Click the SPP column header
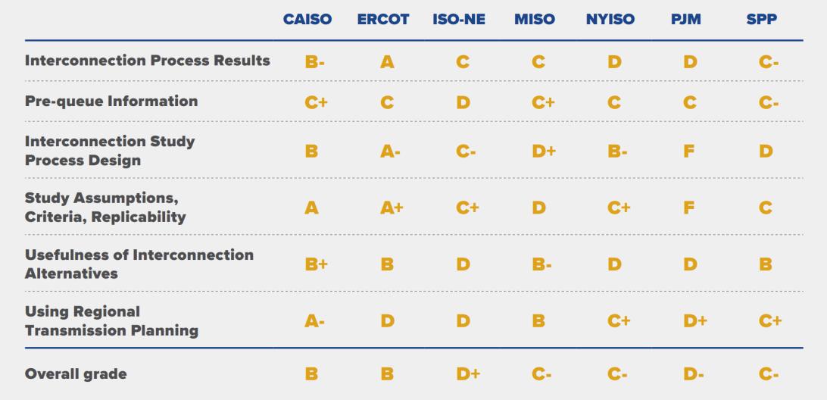Image resolution: width=827 pixels, height=400 pixels. point(761,20)
